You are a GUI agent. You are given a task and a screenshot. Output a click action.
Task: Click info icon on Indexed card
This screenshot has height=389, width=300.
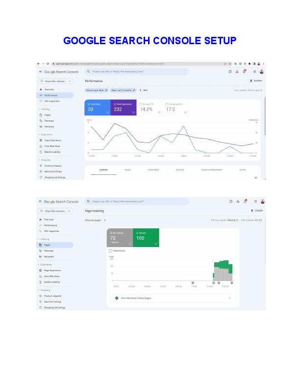click(x=156, y=244)
